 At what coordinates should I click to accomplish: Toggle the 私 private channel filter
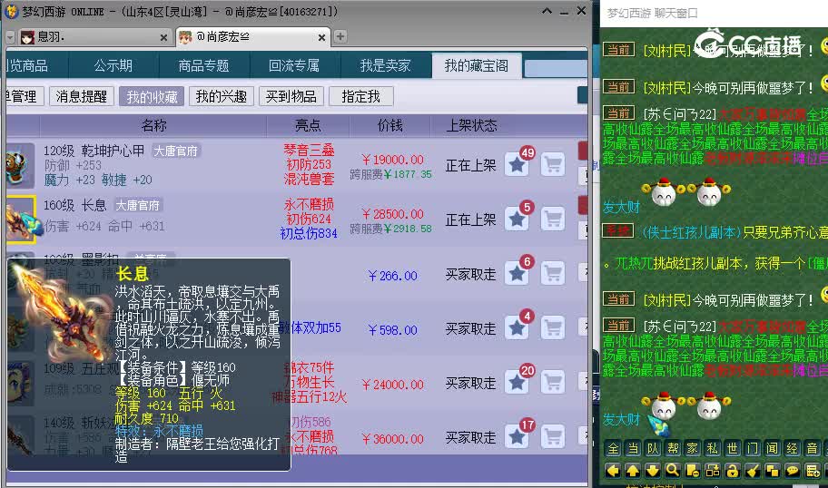713,448
